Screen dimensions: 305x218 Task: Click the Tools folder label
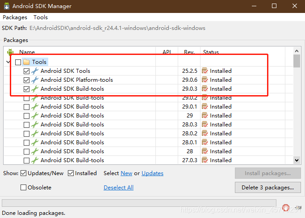click(x=39, y=62)
